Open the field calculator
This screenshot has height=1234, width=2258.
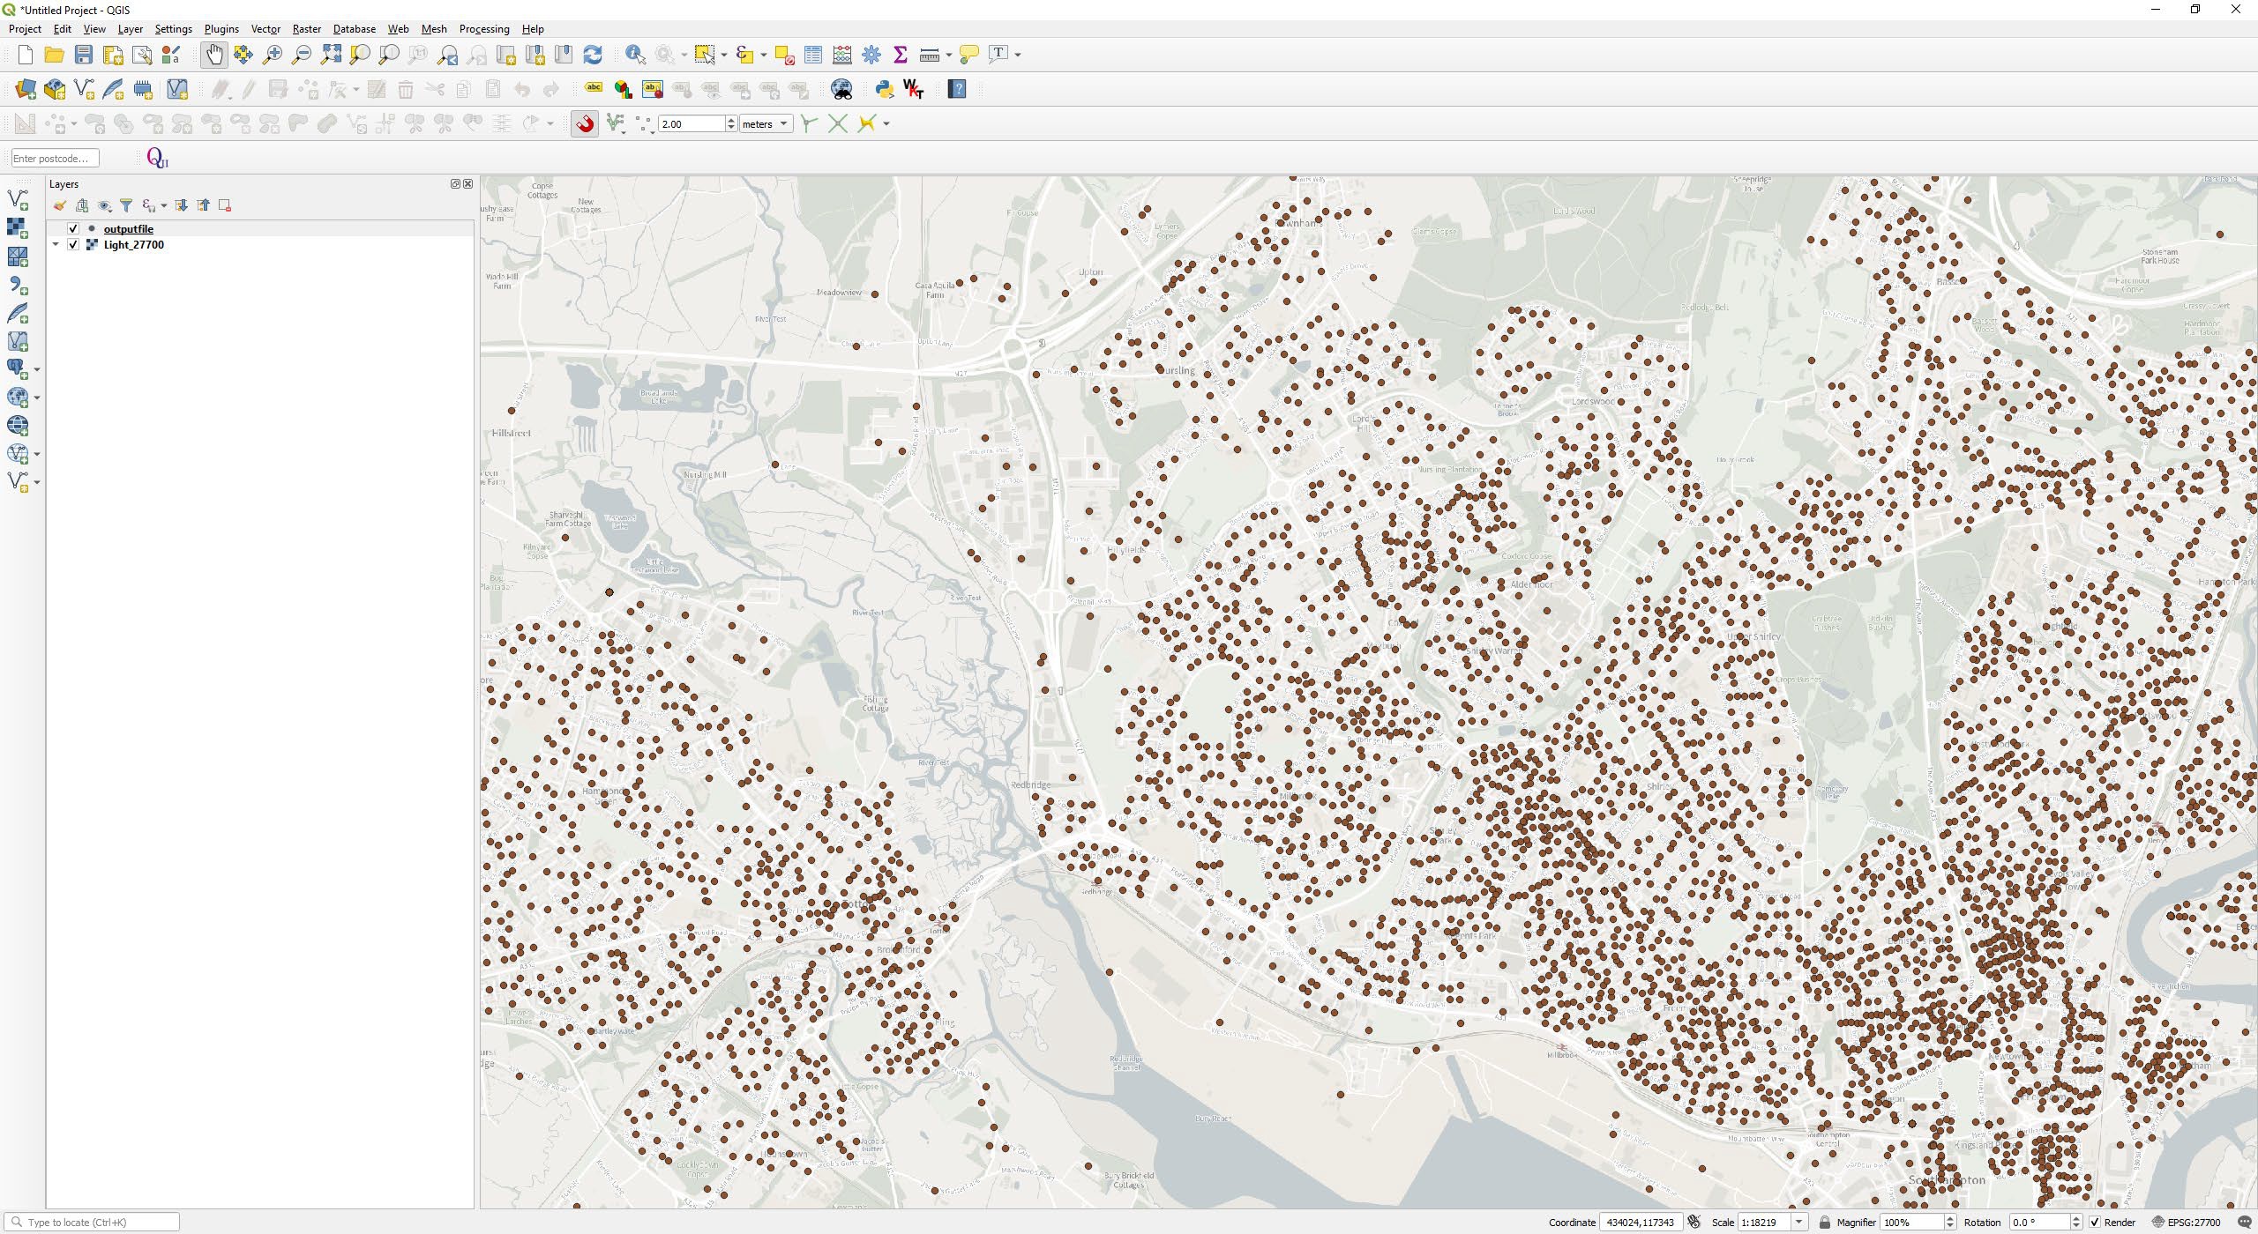842,55
